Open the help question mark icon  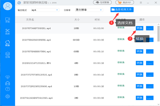8,89
